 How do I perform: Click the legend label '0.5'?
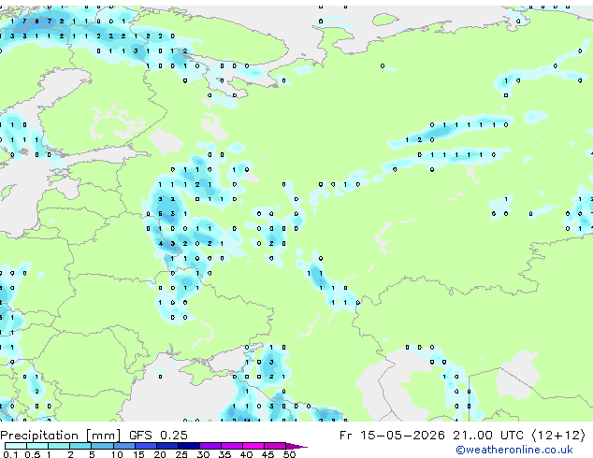tap(33, 454)
